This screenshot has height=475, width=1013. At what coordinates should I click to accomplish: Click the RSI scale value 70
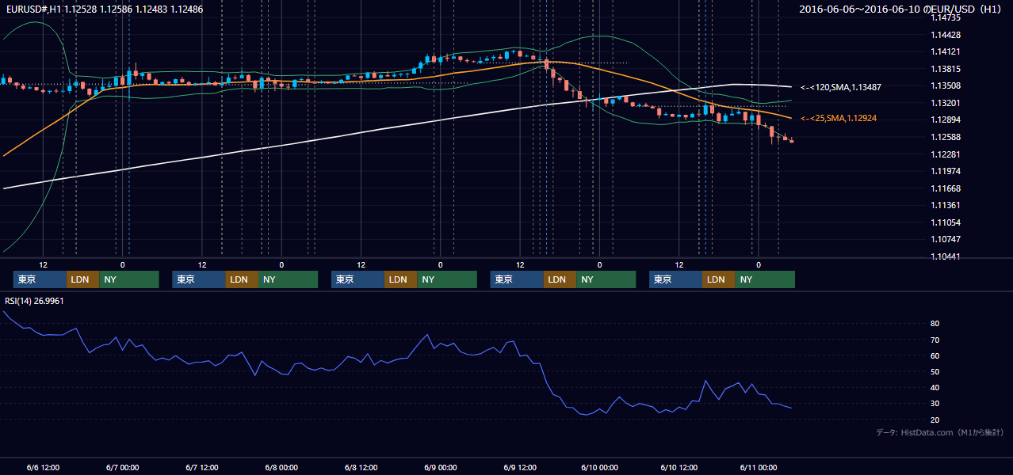coord(935,340)
